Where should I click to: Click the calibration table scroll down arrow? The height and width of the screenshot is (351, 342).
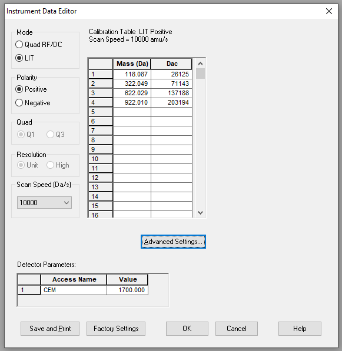tap(200, 213)
